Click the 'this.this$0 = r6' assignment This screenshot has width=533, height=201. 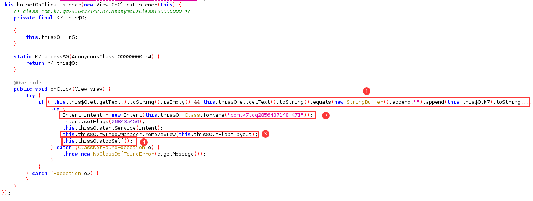coord(51,37)
